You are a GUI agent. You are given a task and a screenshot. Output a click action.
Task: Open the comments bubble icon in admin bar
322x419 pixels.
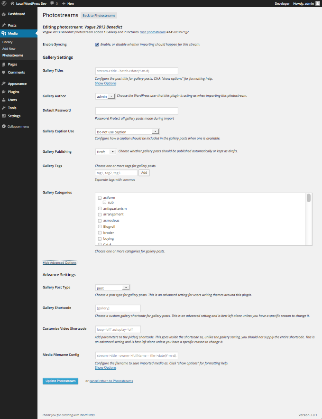52,3
